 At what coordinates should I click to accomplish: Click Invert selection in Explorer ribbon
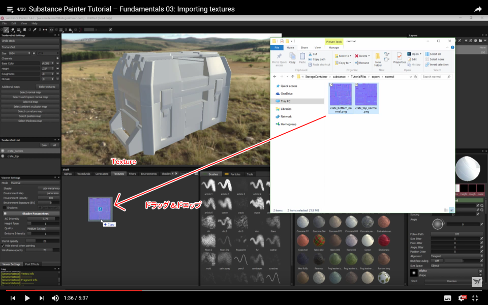pyautogui.click(x=437, y=65)
